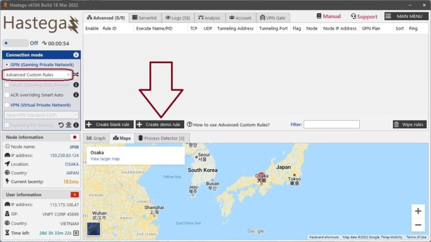The width and height of the screenshot is (431, 242).
Task: Click the Keyboard shortcuts map link
Action: coord(324,237)
